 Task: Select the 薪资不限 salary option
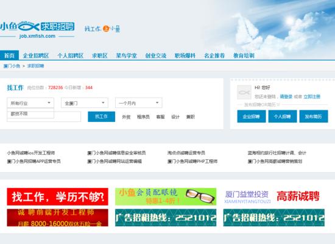click(30, 113)
